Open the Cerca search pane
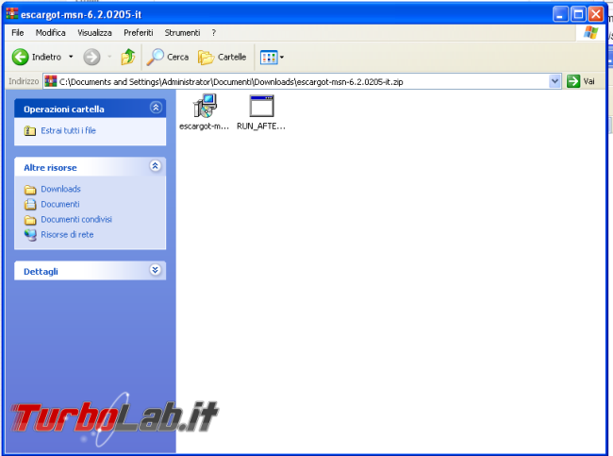 click(168, 58)
